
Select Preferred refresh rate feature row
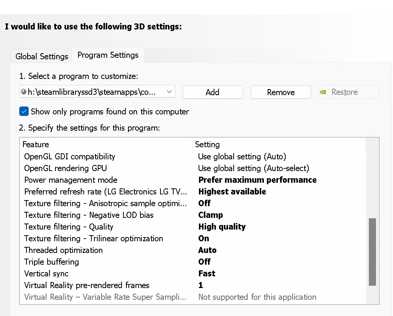[x=105, y=192]
